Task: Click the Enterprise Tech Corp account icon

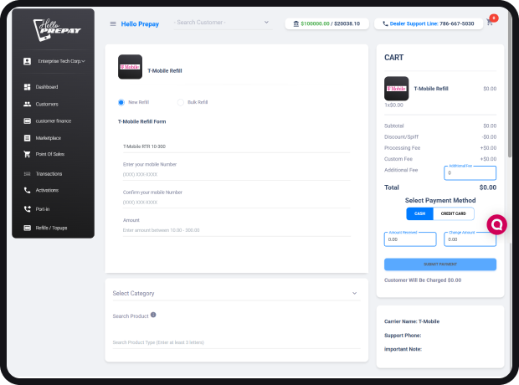Action: coord(27,61)
